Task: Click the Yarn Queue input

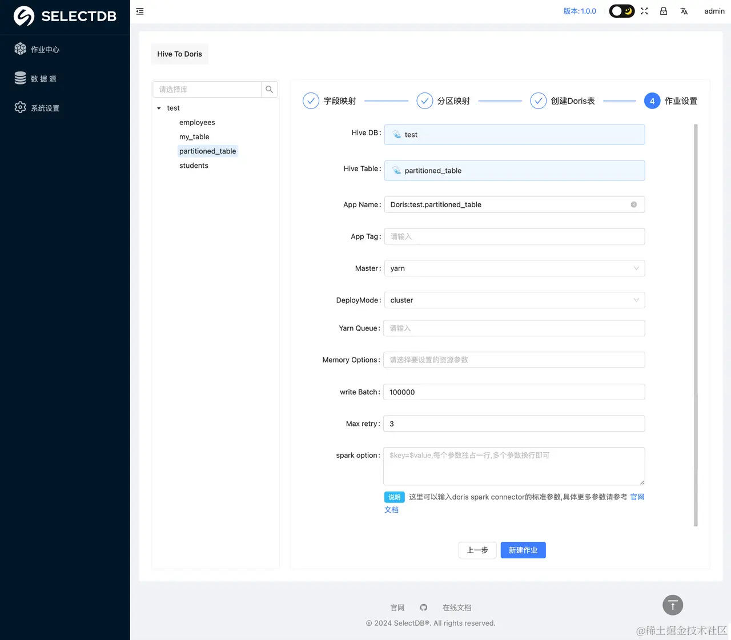Action: click(514, 328)
